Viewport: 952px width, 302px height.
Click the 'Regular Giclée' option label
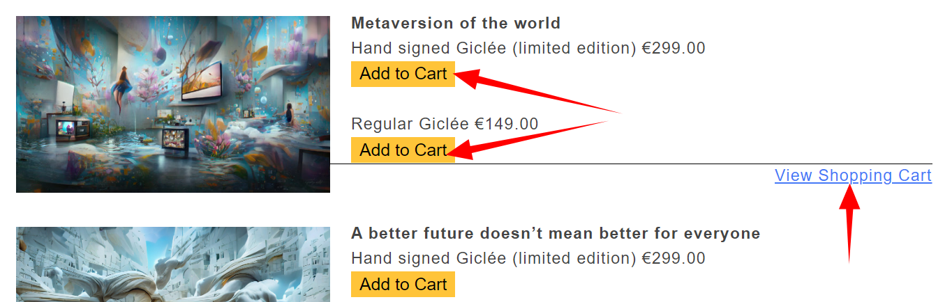tap(410, 124)
